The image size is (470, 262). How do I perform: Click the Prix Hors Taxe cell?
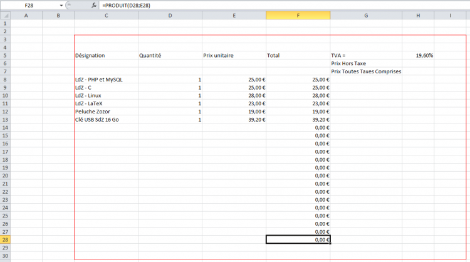[x=348, y=63]
